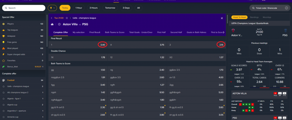Image resolution: width=292 pixels, height=120 pixels.
Task: Pick Final Result 2 at 2.15
Action: (x=196, y=45)
